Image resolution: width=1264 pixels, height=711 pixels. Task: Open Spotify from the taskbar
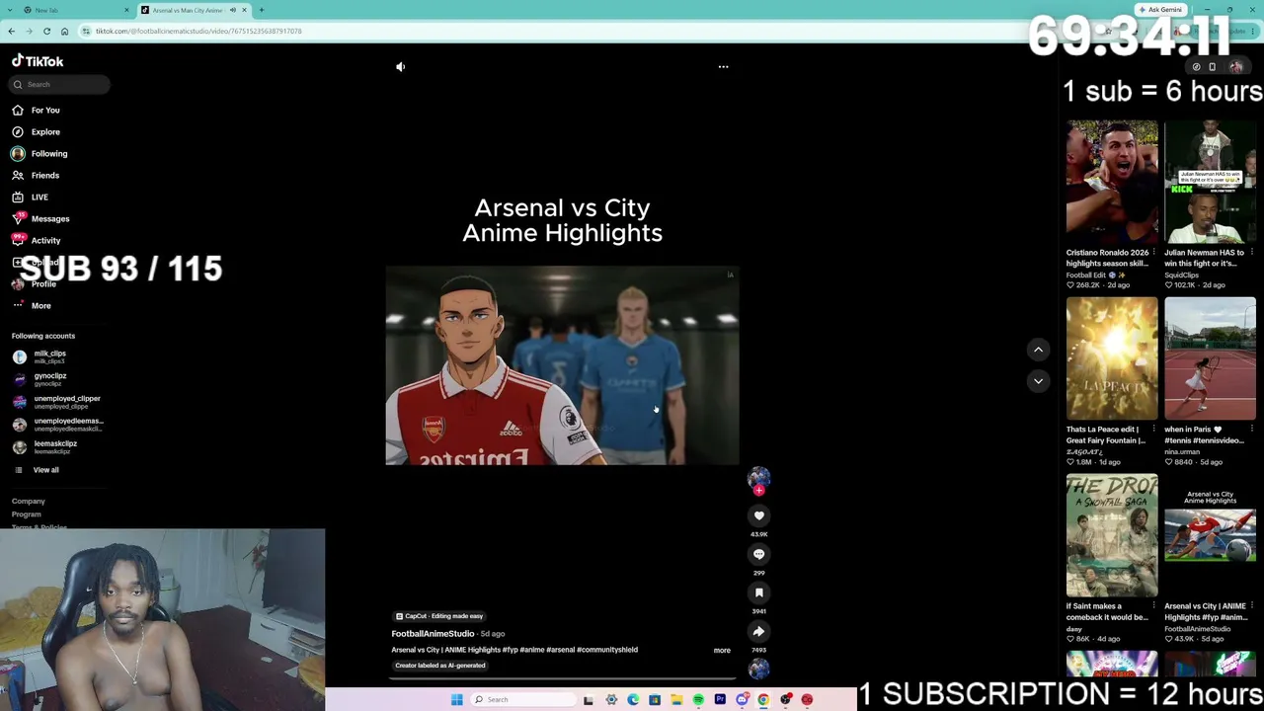(698, 700)
